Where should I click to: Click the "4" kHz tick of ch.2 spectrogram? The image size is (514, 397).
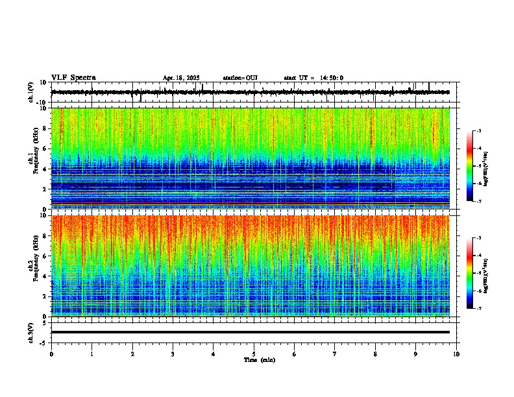pyautogui.click(x=45, y=276)
